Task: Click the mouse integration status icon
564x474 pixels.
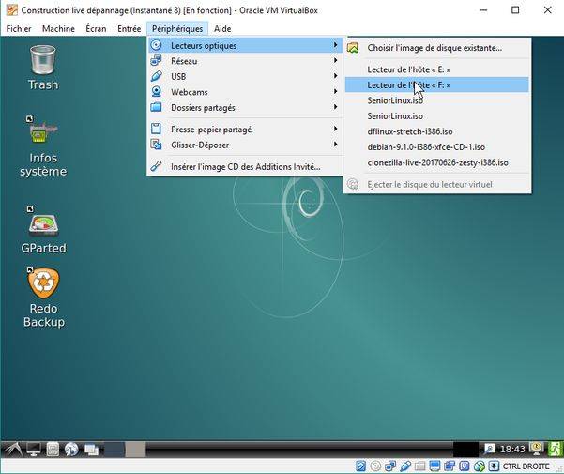Action: [x=480, y=466]
